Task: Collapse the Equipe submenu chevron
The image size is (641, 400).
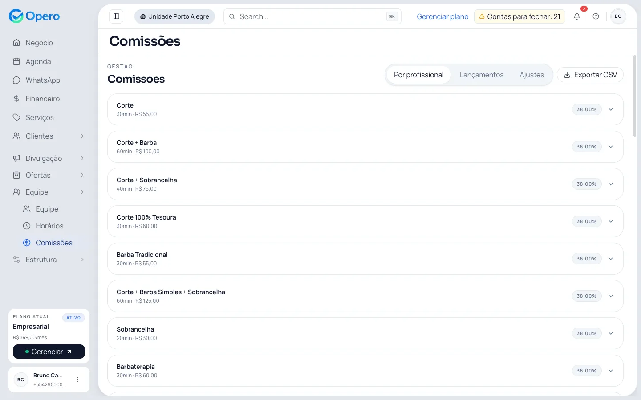Action: (82, 192)
